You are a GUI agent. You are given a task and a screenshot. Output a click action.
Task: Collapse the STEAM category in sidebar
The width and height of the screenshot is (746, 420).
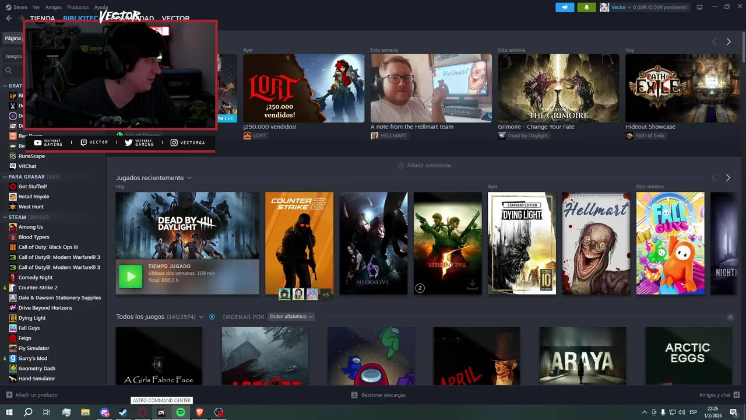(x=5, y=217)
